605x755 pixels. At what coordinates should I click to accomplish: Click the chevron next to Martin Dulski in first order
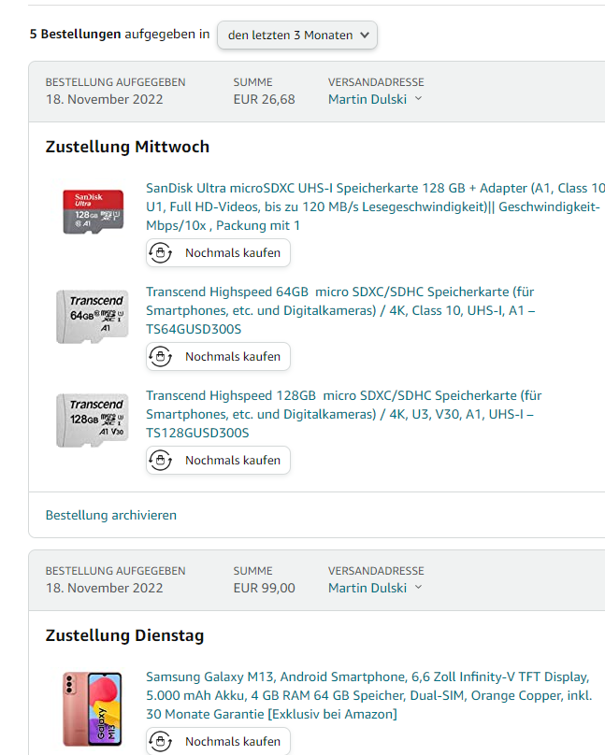[418, 99]
